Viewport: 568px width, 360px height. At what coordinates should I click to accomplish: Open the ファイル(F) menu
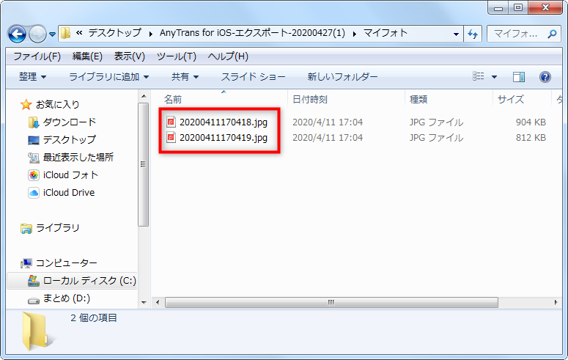(37, 56)
